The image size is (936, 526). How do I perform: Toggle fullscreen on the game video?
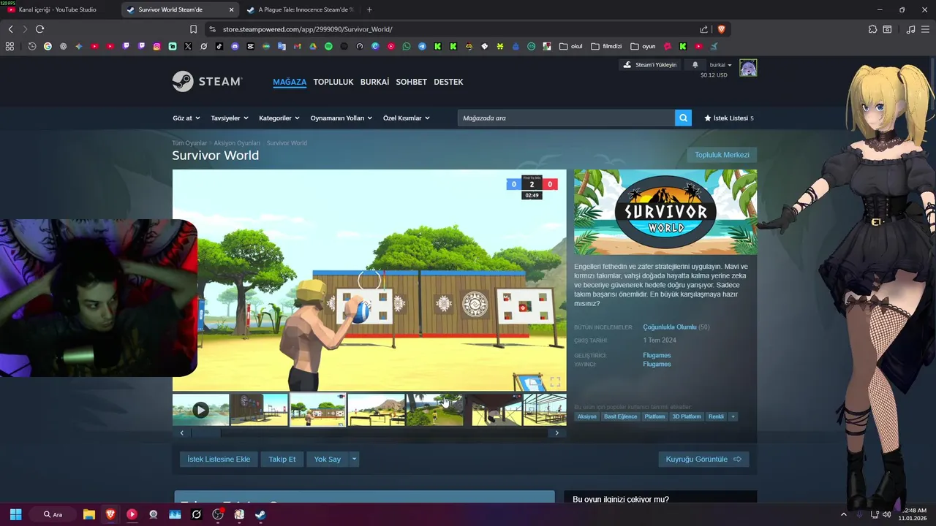point(555,382)
